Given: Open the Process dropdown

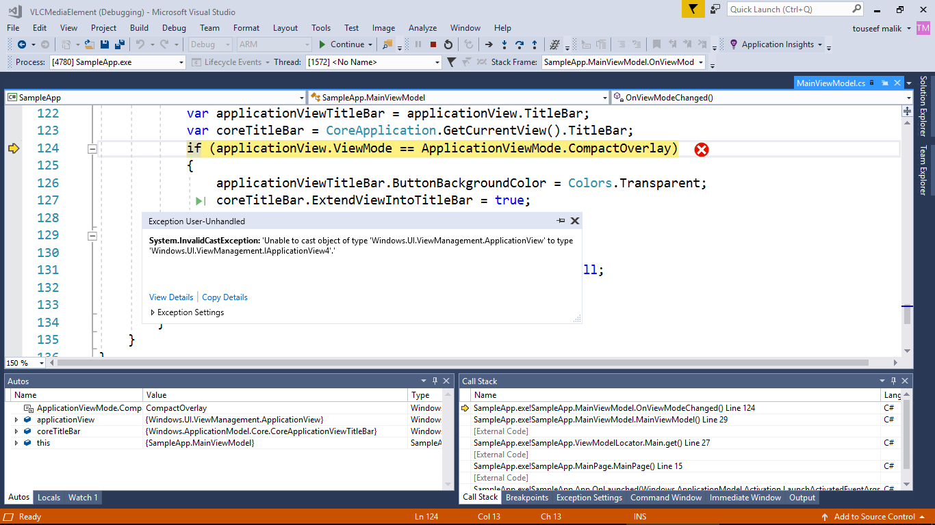Looking at the screenshot, I should click(181, 61).
